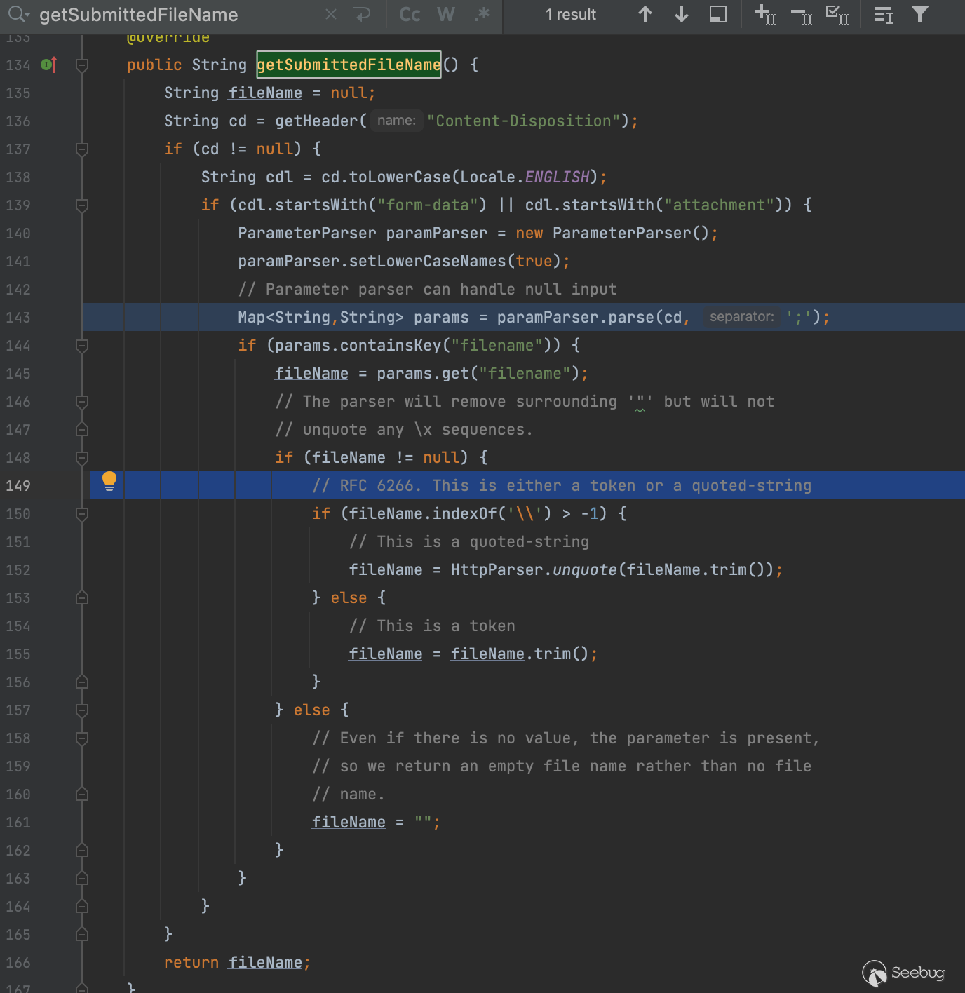Add selection for next occurrence
This screenshot has height=993, width=965.
pos(764,15)
